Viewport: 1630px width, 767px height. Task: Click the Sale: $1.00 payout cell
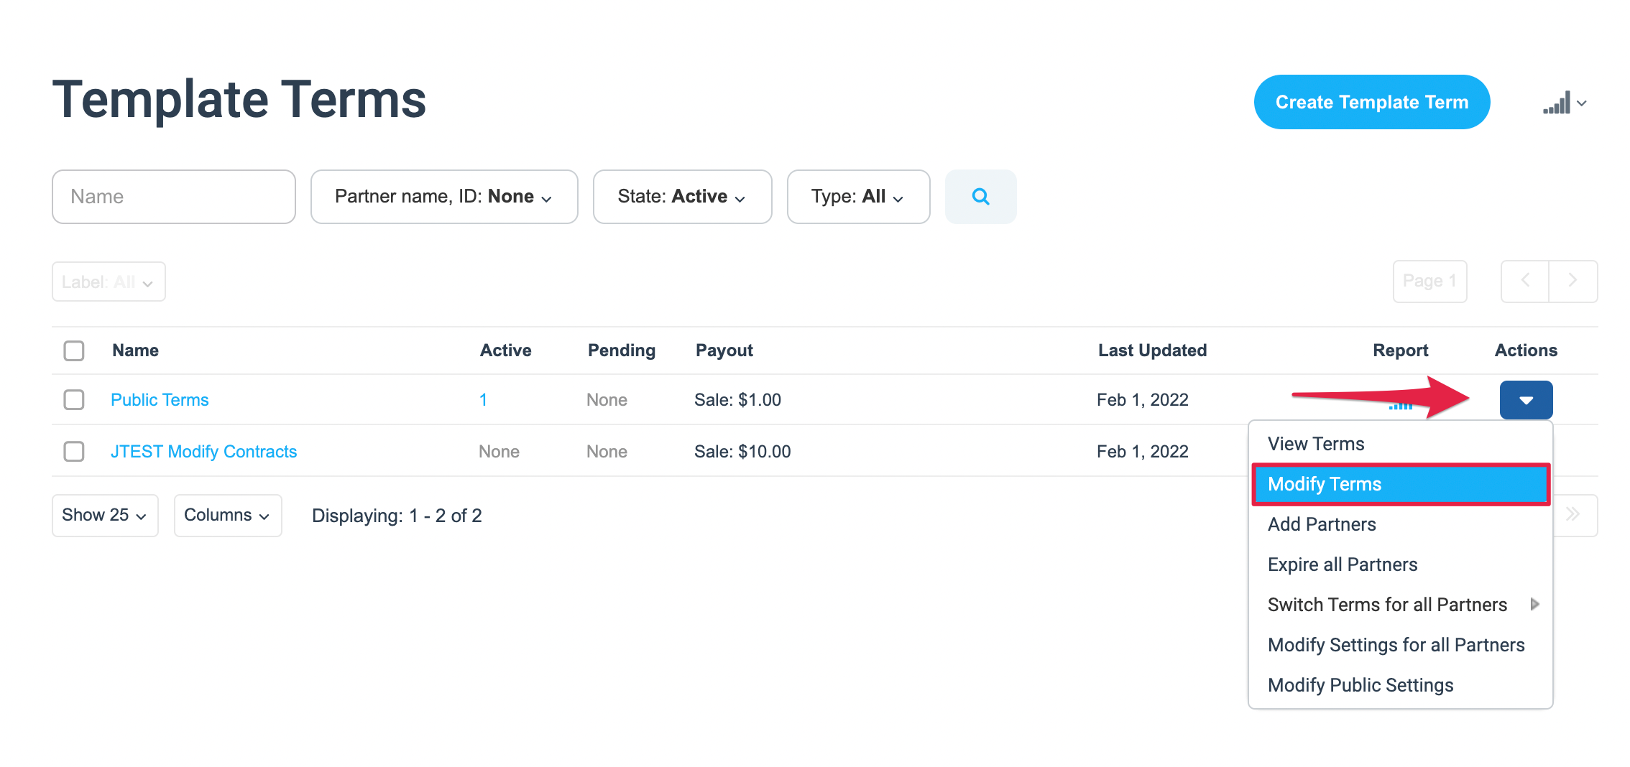(737, 400)
